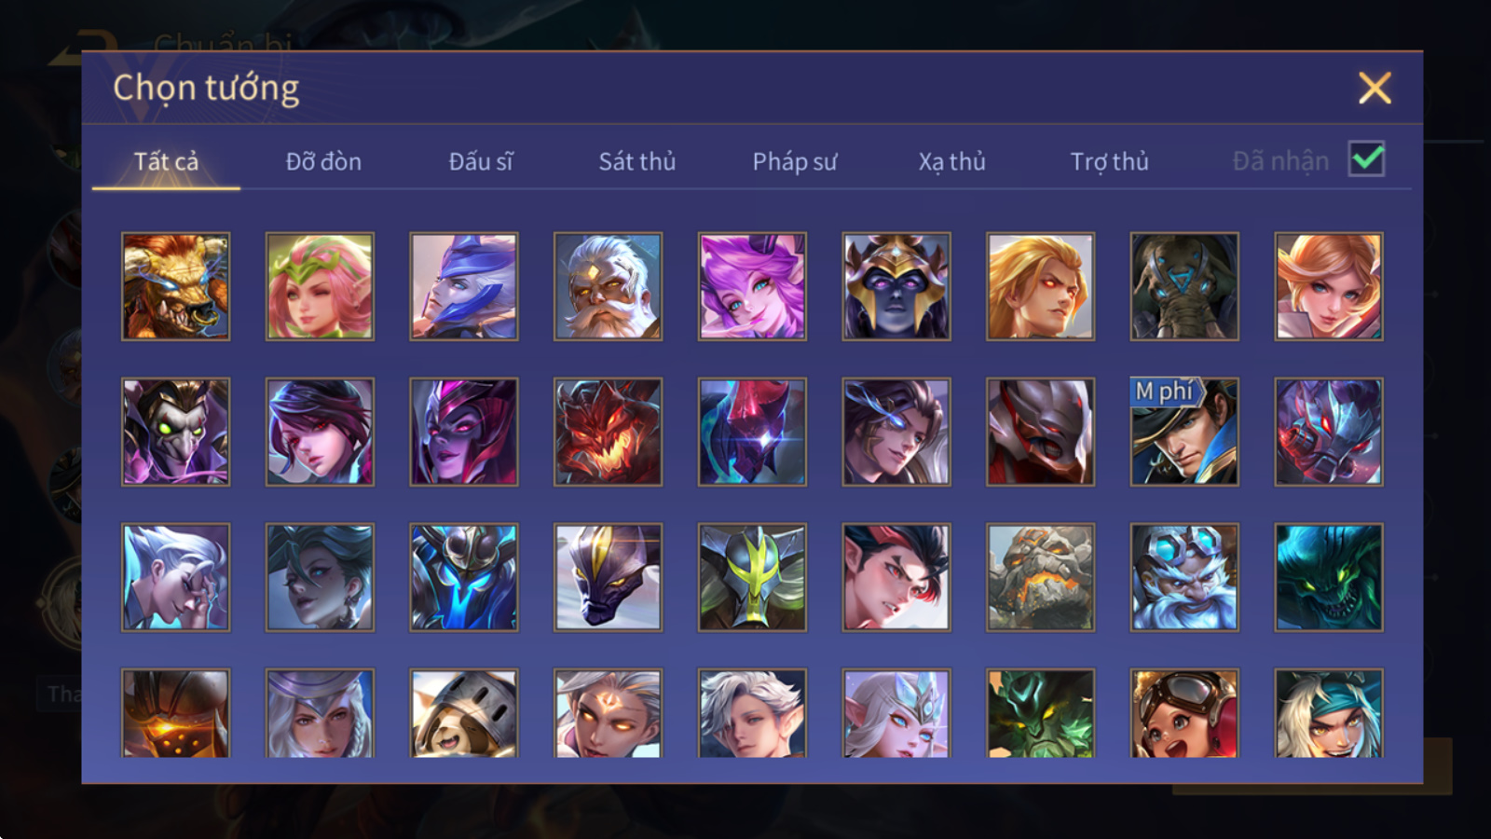1491x839 pixels.
Task: Choose the white-bearded old man hero
Action: (608, 286)
